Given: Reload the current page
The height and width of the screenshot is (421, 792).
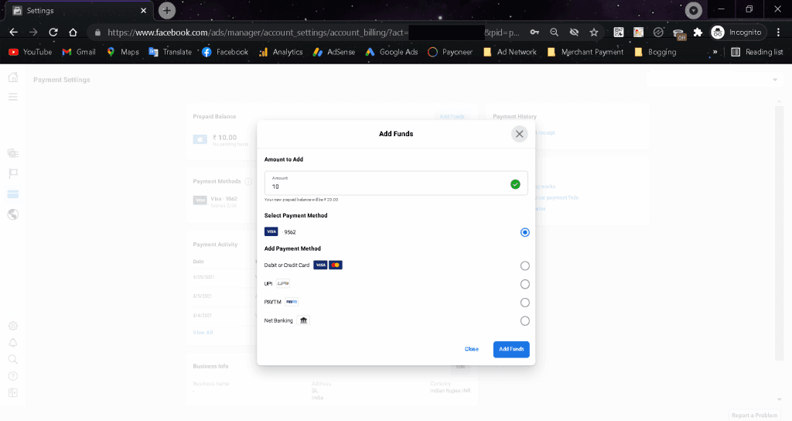Looking at the screenshot, I should point(53,33).
